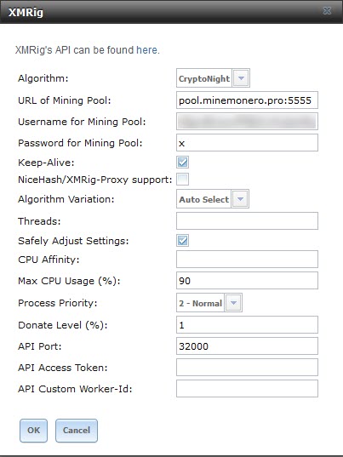Open the Process Priority dropdown arrow
This screenshot has width=343, height=457.
(x=233, y=303)
